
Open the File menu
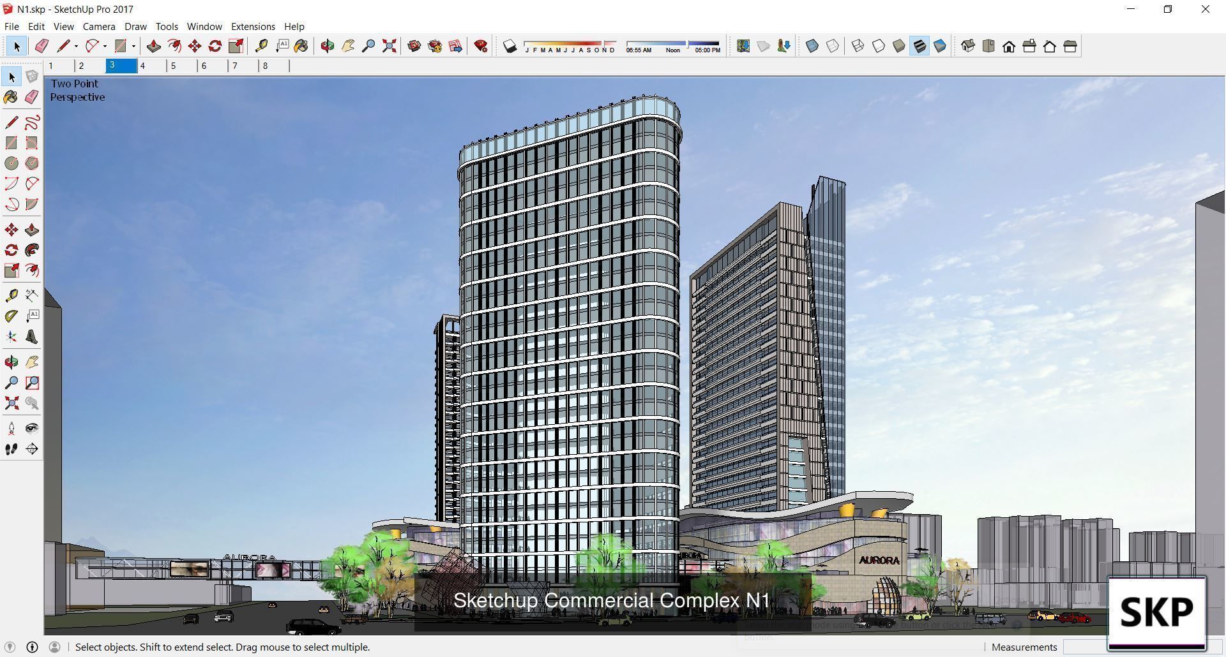[11, 26]
